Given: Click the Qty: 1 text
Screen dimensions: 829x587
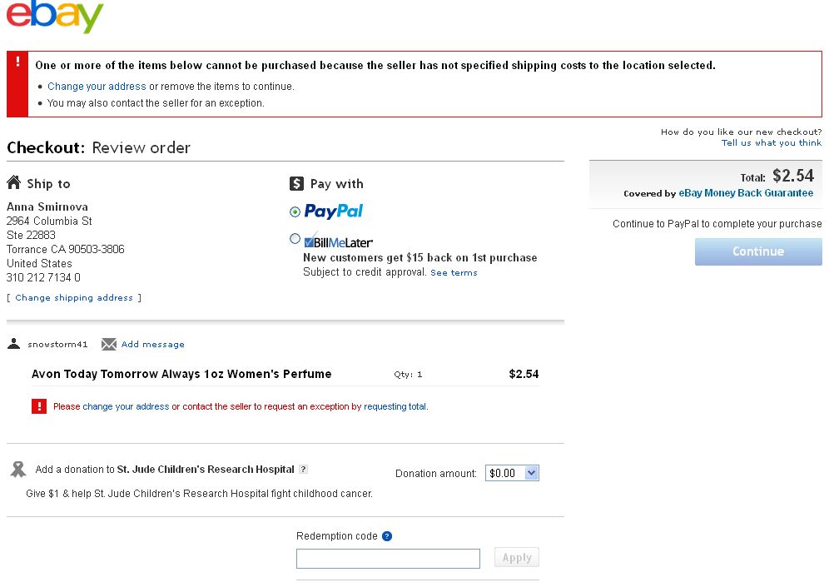Looking at the screenshot, I should 408,375.
